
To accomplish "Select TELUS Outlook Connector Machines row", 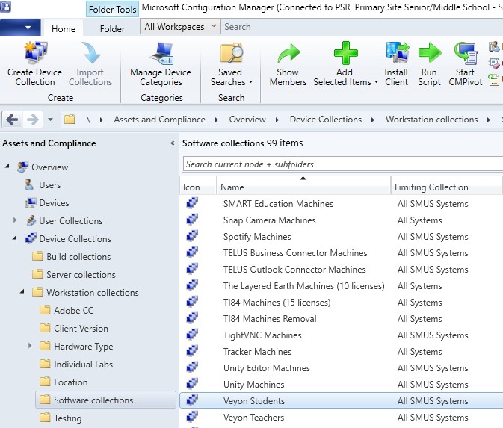I will coord(341,270).
